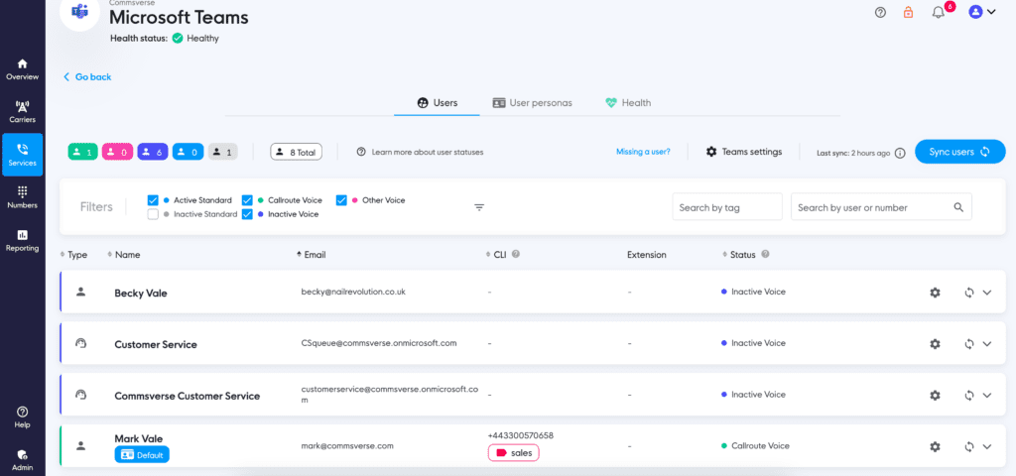1016x476 pixels.
Task: Open Learn more about user statuses
Action: (x=420, y=152)
